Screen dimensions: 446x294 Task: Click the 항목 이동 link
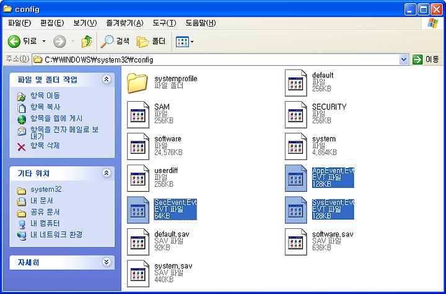(x=45, y=96)
